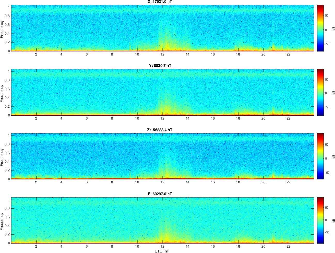
Task: Select the 'Frequency' label of the Z panel
Action: (2, 157)
